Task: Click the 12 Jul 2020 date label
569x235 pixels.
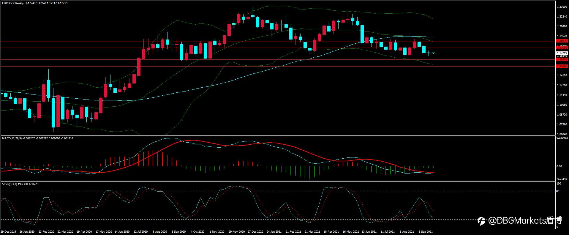Action: [140, 231]
